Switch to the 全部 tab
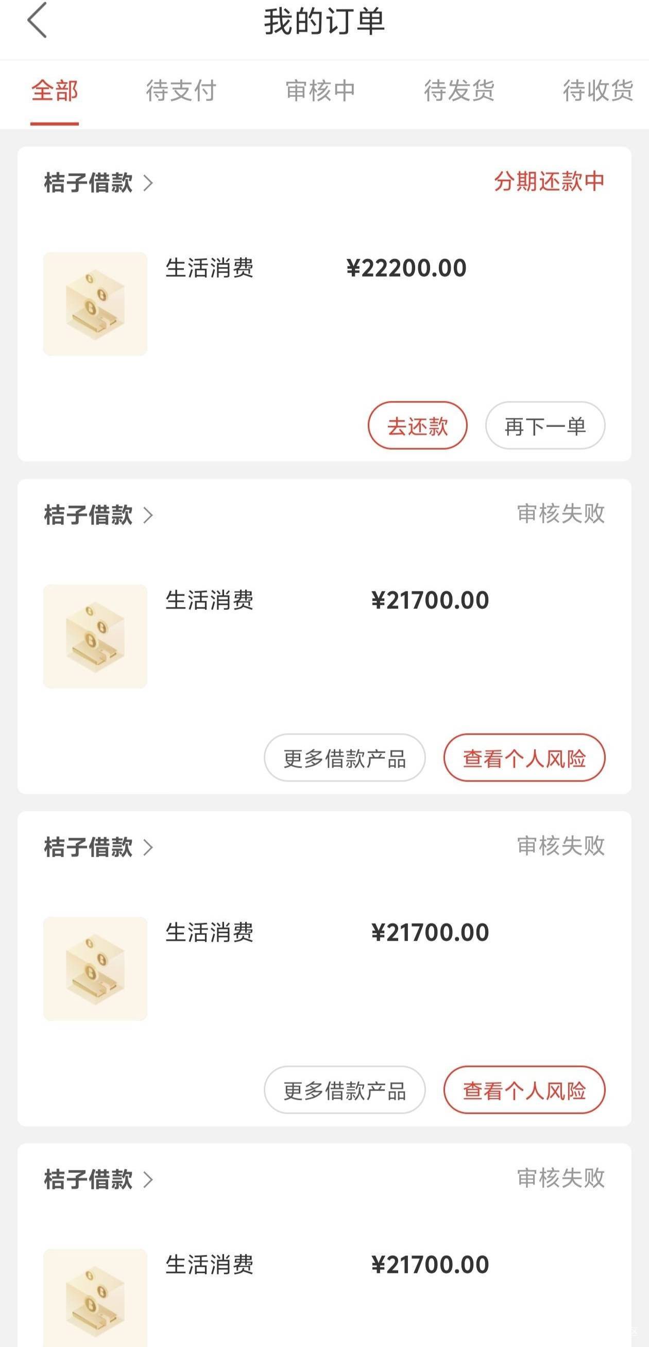This screenshot has width=649, height=1347. tap(55, 91)
